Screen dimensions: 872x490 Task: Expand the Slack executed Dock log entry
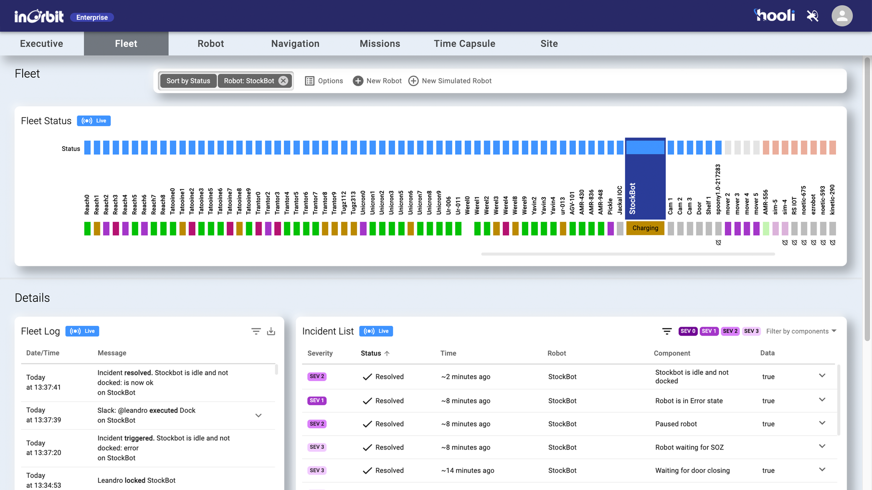click(258, 415)
